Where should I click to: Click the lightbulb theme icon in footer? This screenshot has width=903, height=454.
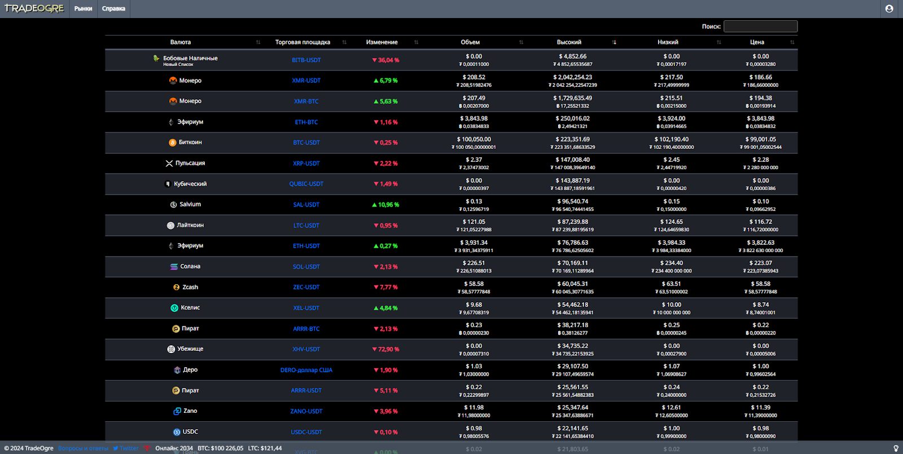coord(896,448)
